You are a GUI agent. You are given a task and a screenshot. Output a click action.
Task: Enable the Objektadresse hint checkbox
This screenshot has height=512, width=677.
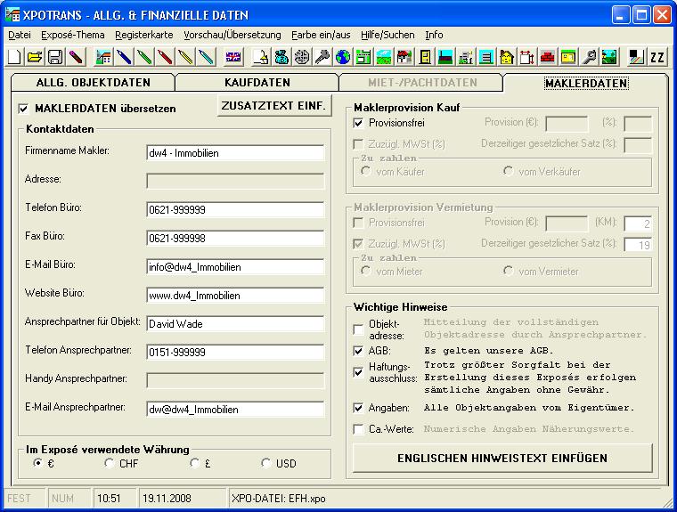pos(359,329)
